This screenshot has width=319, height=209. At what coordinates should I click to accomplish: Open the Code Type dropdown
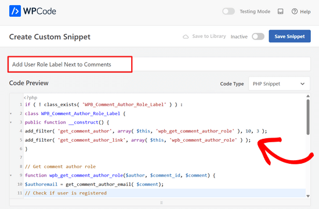[x=279, y=84]
